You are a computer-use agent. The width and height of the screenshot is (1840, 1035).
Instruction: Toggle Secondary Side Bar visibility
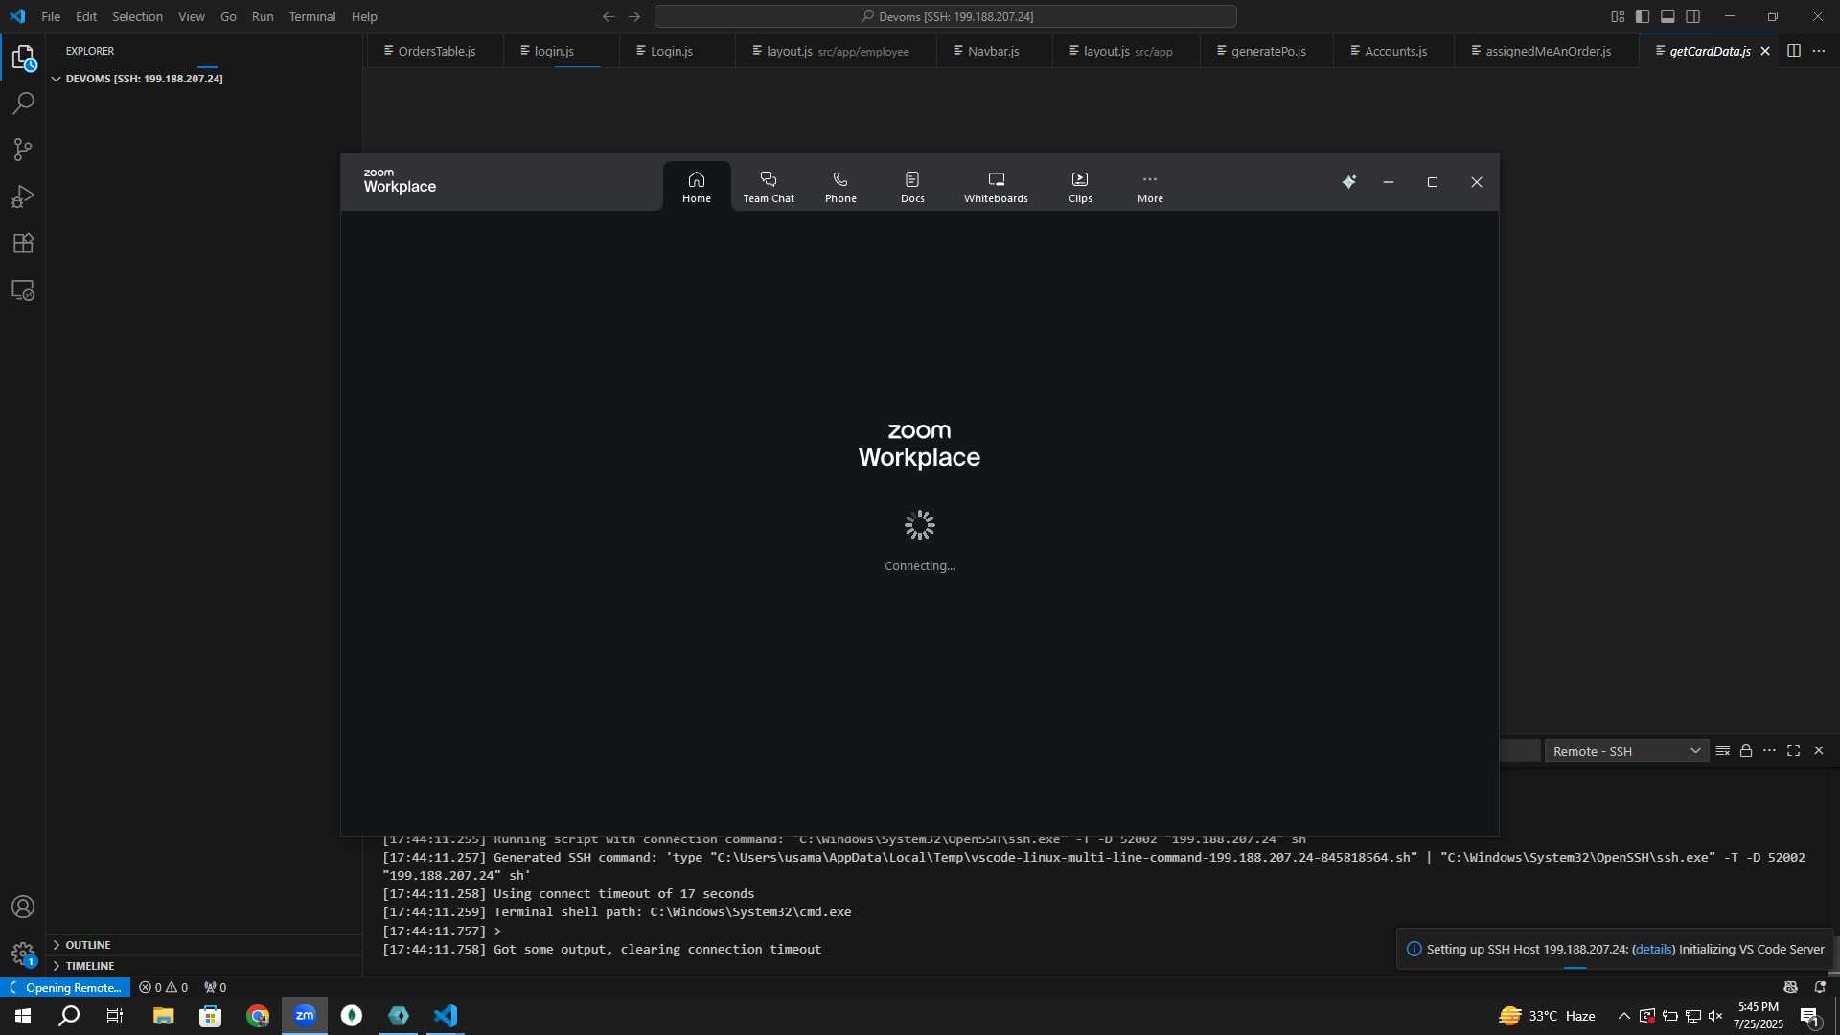(1693, 16)
